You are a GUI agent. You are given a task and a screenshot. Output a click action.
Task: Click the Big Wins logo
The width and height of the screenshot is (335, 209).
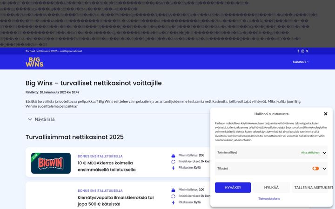pos(34,62)
